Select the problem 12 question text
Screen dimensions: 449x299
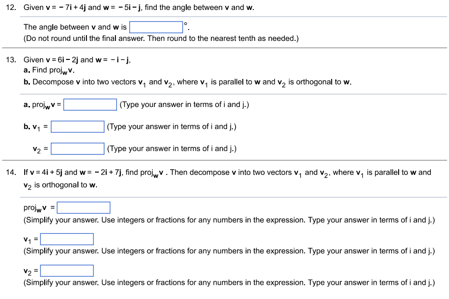[138, 8]
